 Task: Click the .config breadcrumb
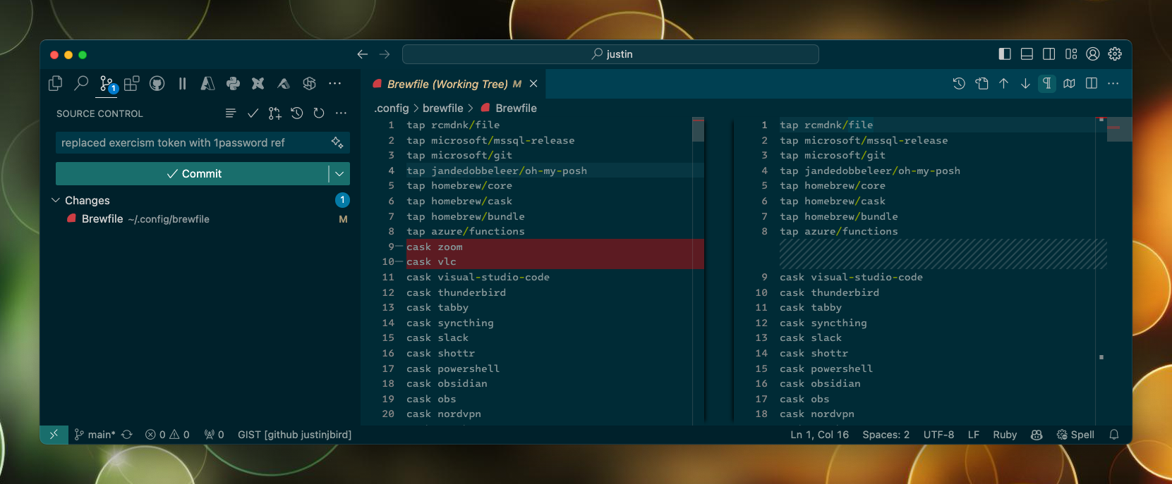click(x=392, y=108)
